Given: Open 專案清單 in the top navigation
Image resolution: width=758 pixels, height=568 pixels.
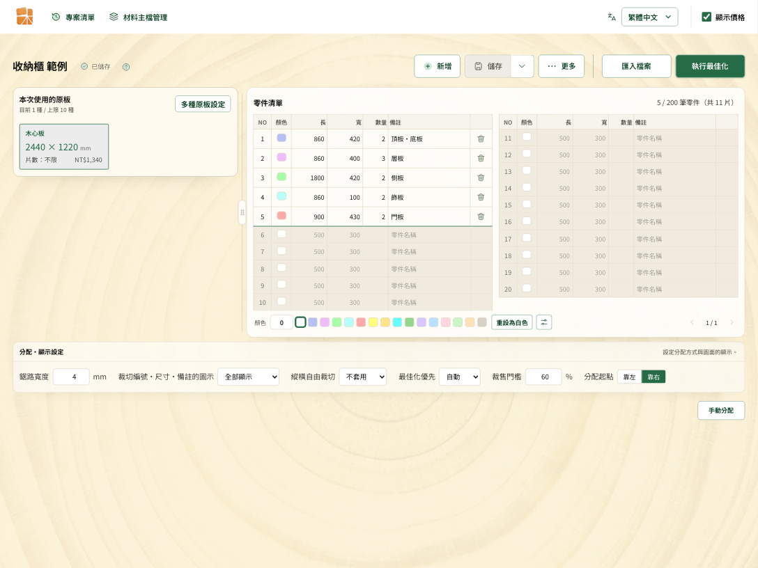Looking at the screenshot, I should pos(73,17).
